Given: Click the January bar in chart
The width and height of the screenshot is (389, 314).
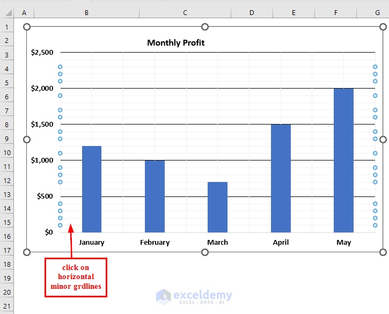Looking at the screenshot, I should [92, 189].
